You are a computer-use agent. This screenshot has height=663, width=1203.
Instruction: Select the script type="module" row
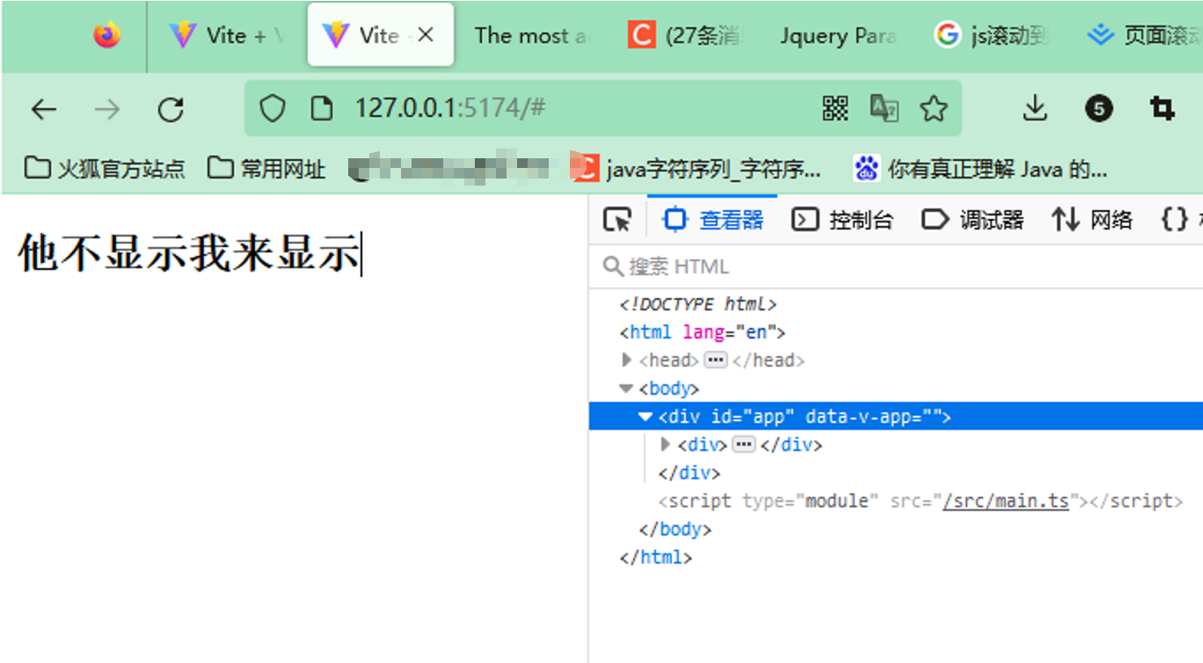(921, 501)
